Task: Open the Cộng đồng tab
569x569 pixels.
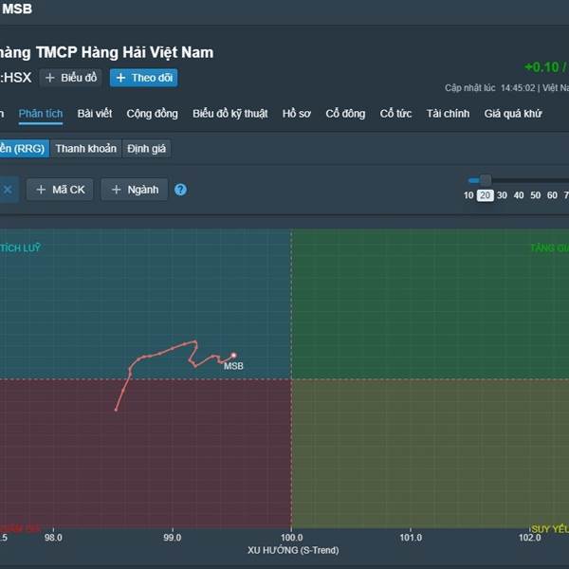Action: [x=152, y=114]
